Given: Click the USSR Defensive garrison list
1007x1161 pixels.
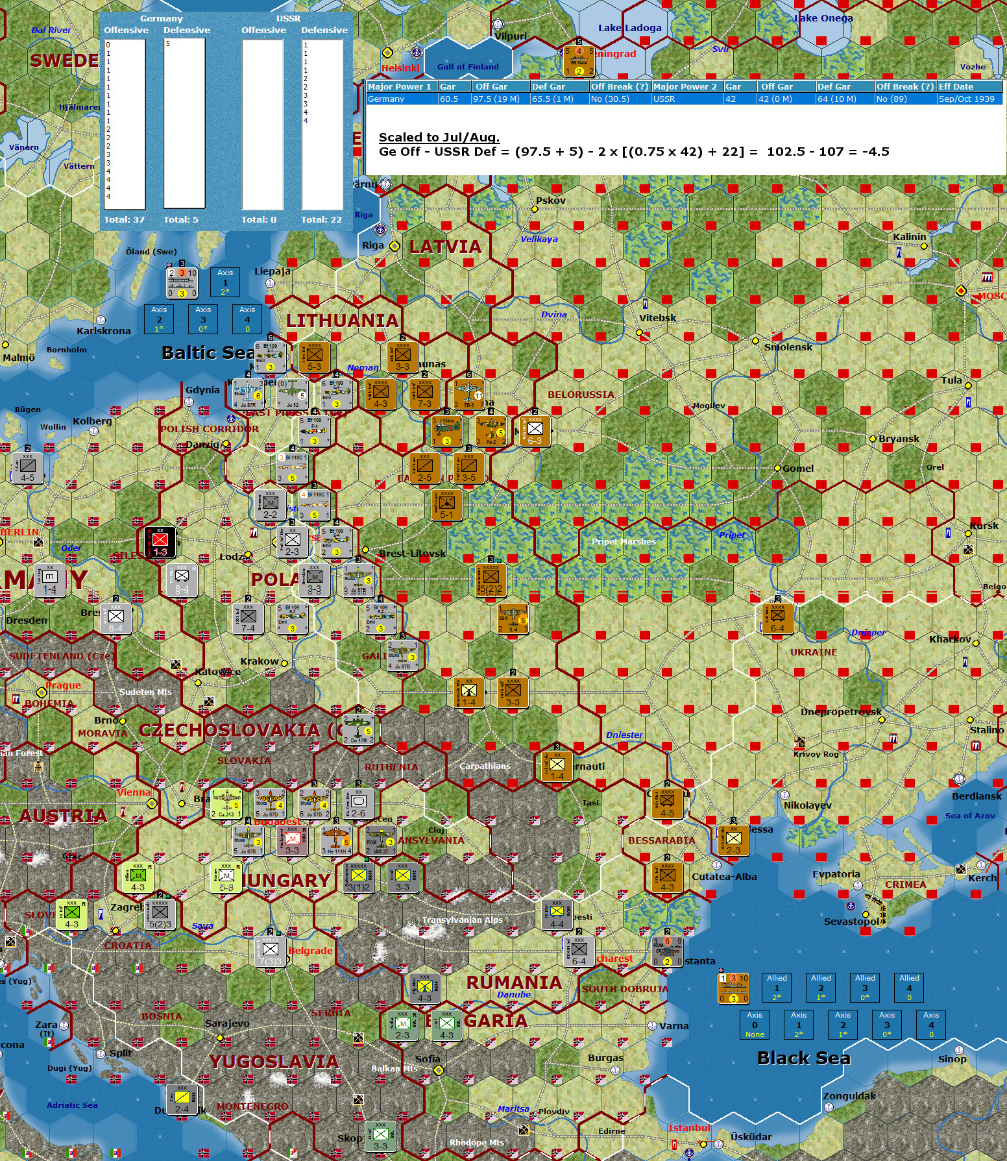Looking at the screenshot, I should coord(322,124).
